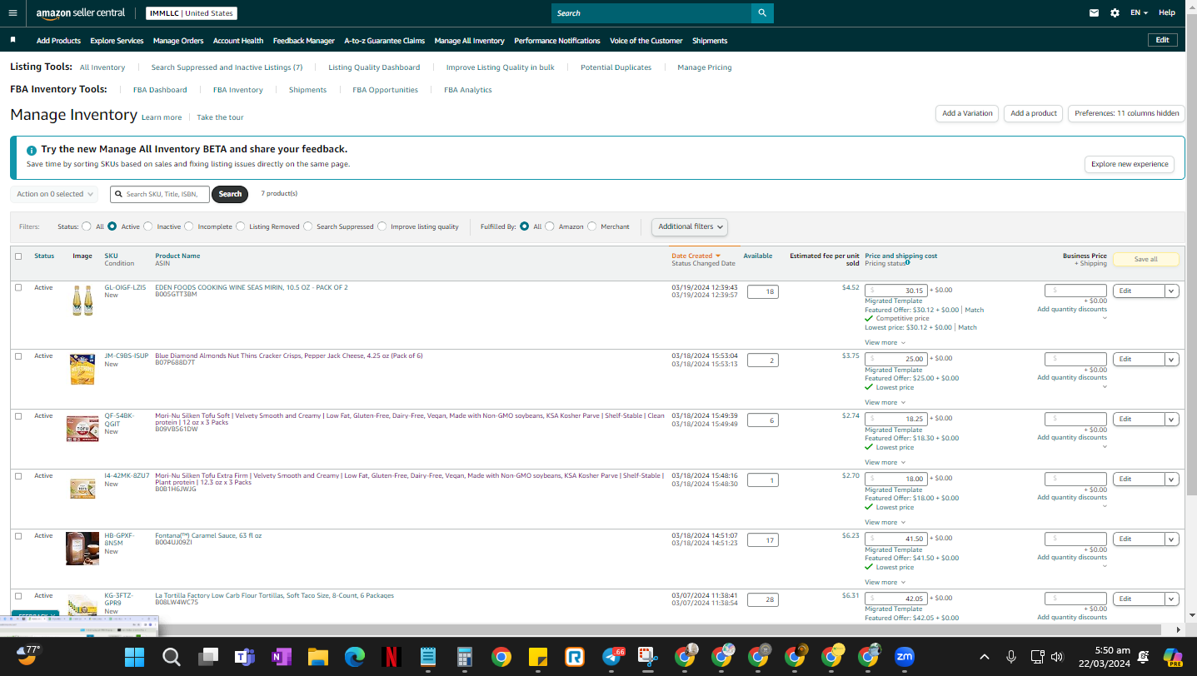This screenshot has height=676, width=1197.
Task: Open Edit dropdown arrow for Blue Diamond row
Action: 1172,360
